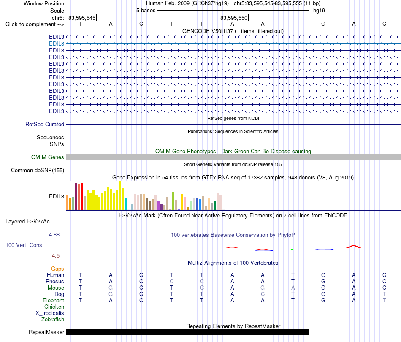
Task: Click the Window Position track label
Action: coord(44,3)
